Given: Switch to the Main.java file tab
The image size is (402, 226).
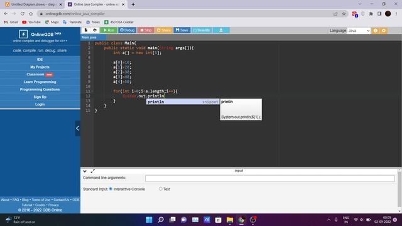Looking at the screenshot, I should [90, 38].
